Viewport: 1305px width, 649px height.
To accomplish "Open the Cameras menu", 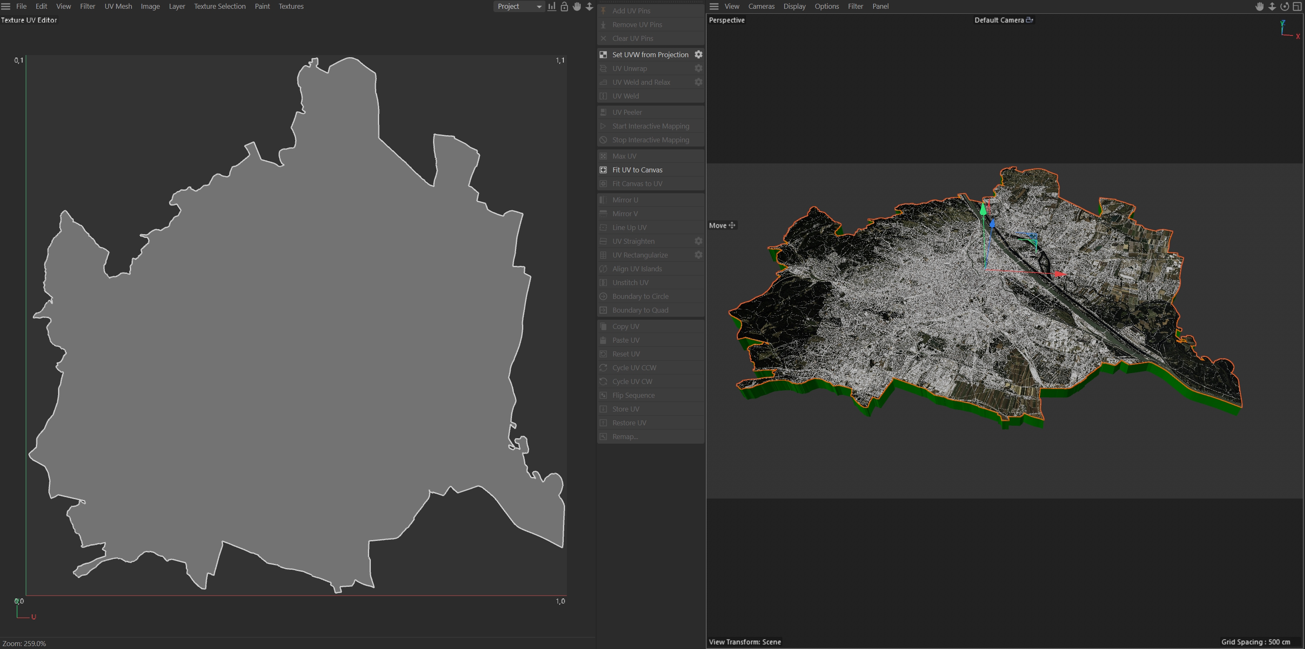I will point(761,7).
